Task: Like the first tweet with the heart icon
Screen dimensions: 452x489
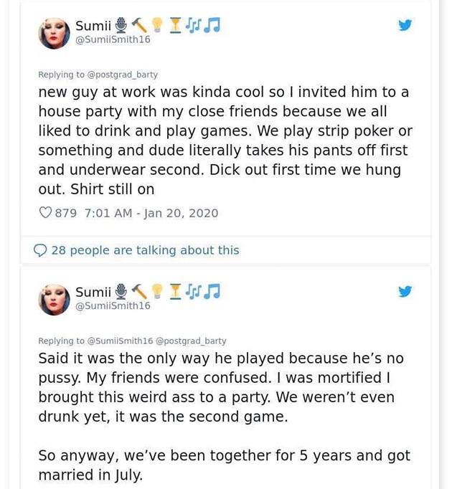Action: 45,213
